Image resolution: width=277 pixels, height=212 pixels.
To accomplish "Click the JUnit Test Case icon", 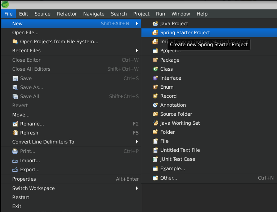I will (155, 159).
